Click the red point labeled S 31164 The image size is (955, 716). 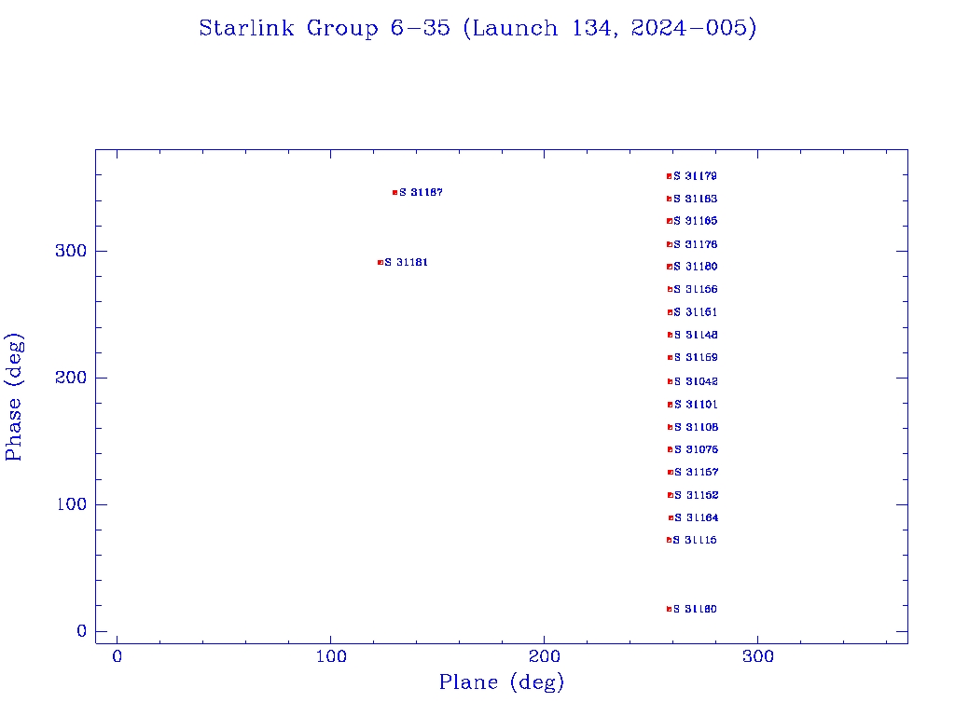tap(671, 517)
